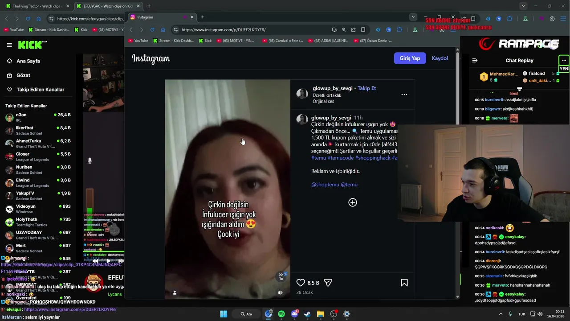
Task: Open Gözat in Kick sidebar
Action: pos(23,75)
